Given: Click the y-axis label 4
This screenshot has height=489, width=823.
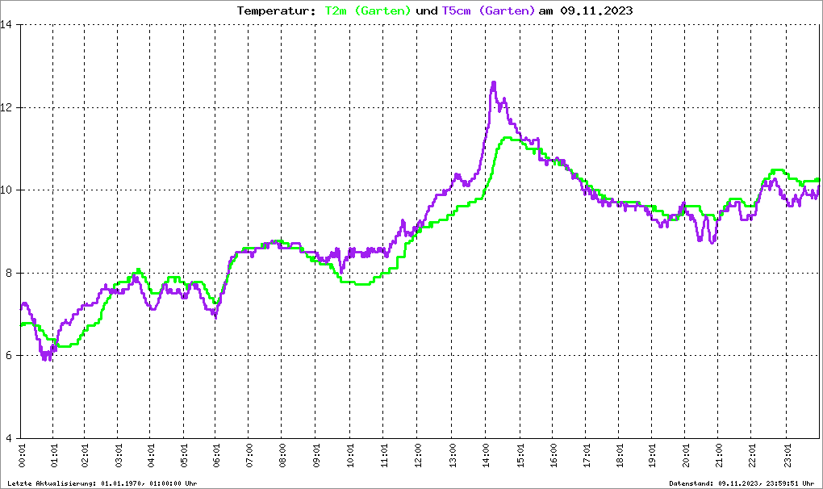Looking at the screenshot, I should [x=9, y=438].
